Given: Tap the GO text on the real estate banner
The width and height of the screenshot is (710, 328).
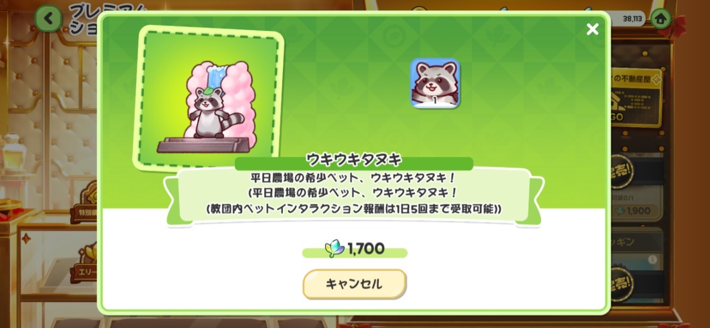Looking at the screenshot, I should (616, 118).
